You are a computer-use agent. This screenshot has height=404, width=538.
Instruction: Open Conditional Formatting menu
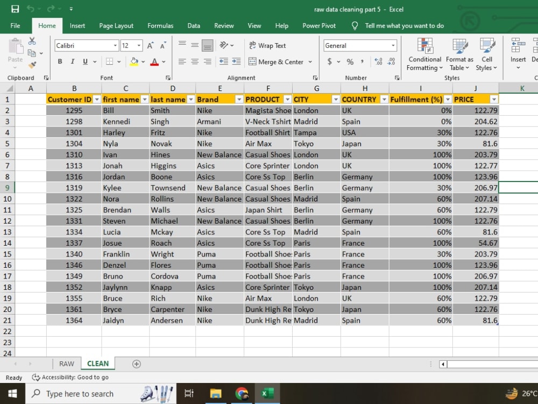point(425,54)
